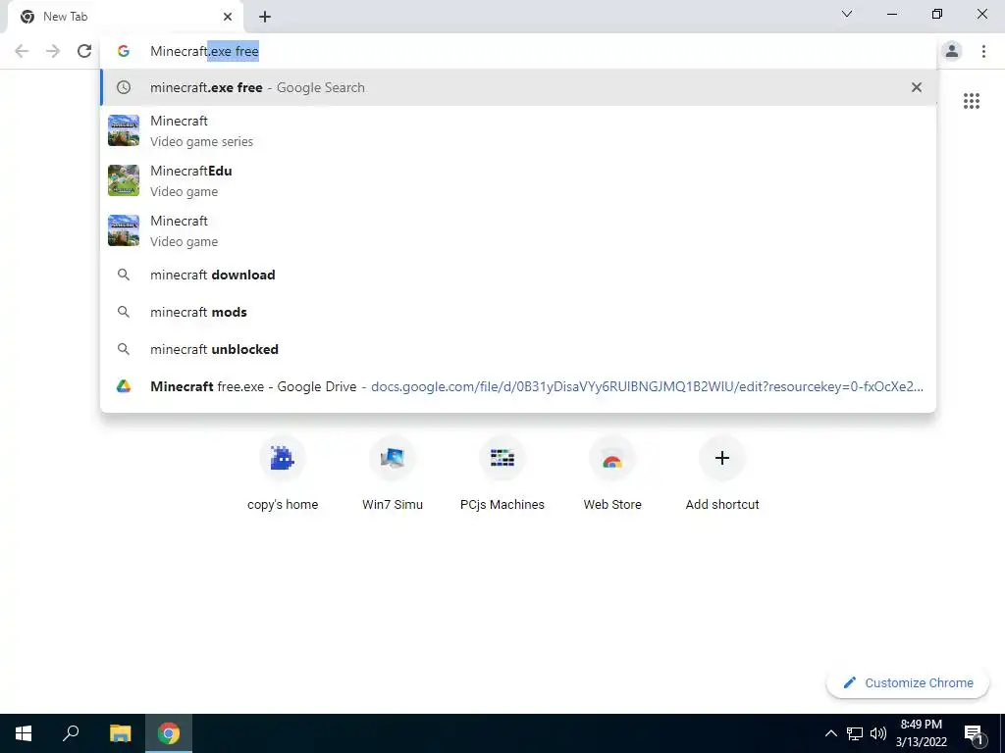Select the MinecraftEdu suggestion

(518, 180)
